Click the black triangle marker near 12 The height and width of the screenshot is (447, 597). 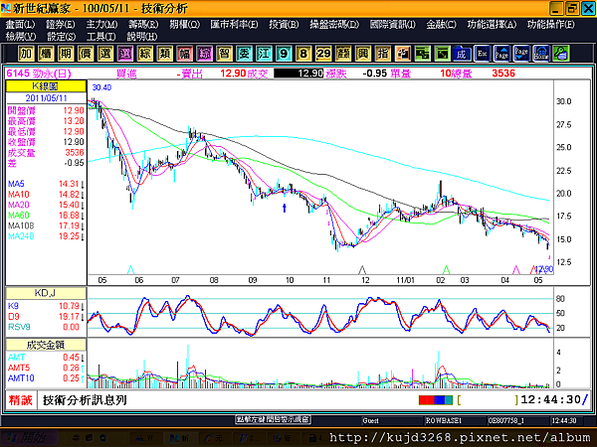(x=362, y=270)
